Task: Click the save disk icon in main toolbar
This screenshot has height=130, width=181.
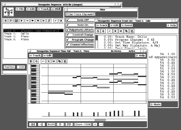Action: point(16,21)
